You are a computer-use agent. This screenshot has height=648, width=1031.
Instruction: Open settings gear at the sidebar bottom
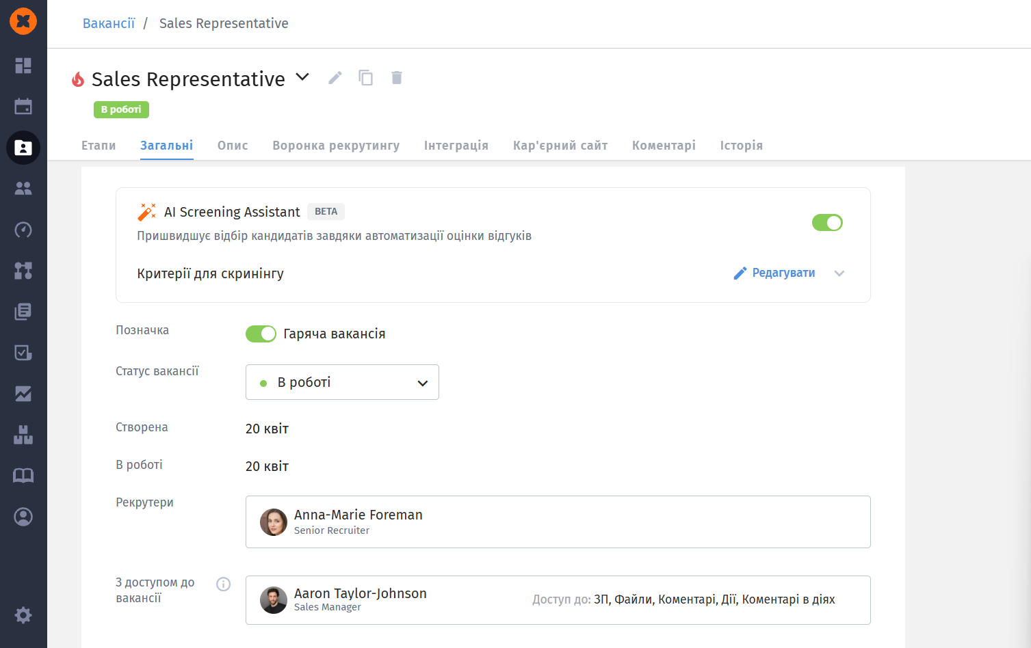click(23, 615)
